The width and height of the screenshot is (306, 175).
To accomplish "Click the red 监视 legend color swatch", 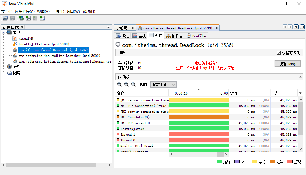I will (290, 162).
